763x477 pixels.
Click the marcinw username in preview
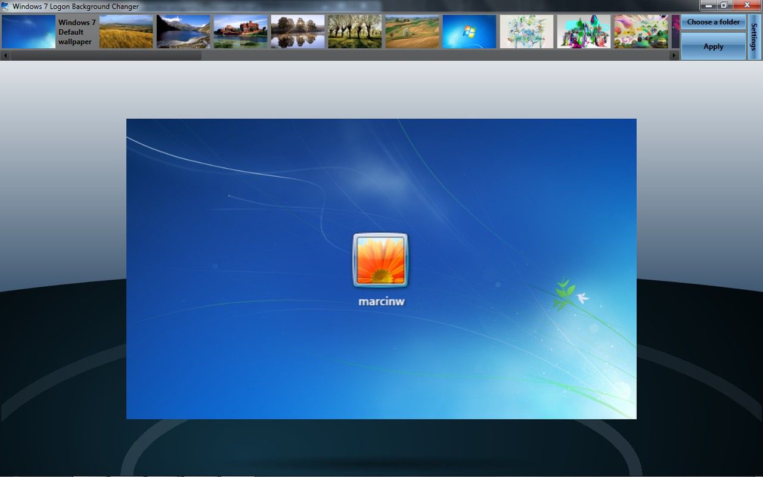pos(381,301)
